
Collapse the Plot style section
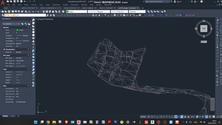(x=28, y=55)
